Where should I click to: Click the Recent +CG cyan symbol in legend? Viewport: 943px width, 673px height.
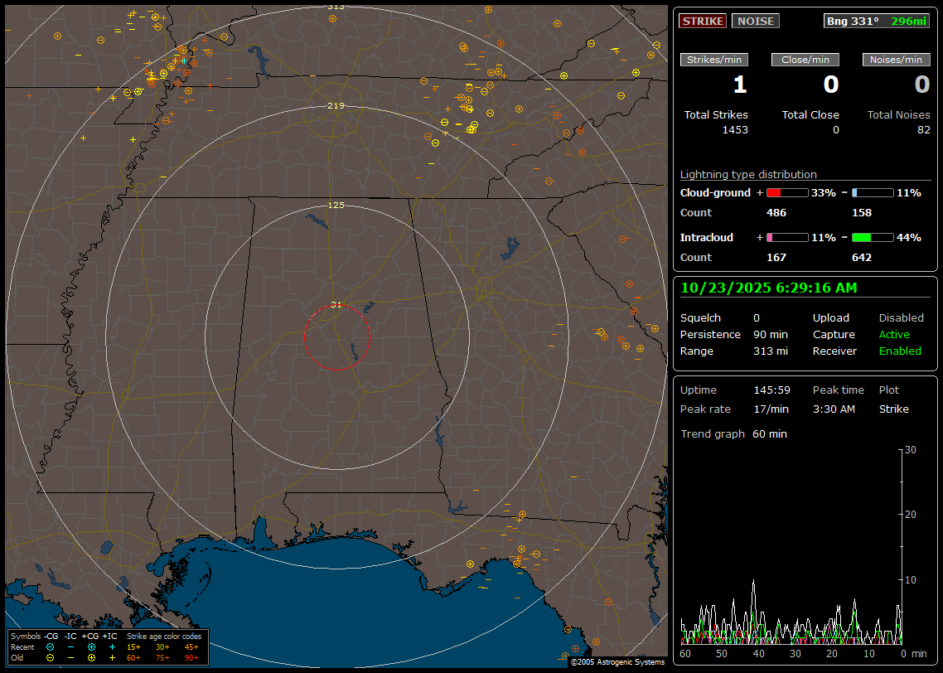click(91, 646)
